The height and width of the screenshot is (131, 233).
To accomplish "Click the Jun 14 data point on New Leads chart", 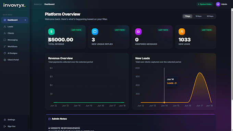I will tap(164, 102).
